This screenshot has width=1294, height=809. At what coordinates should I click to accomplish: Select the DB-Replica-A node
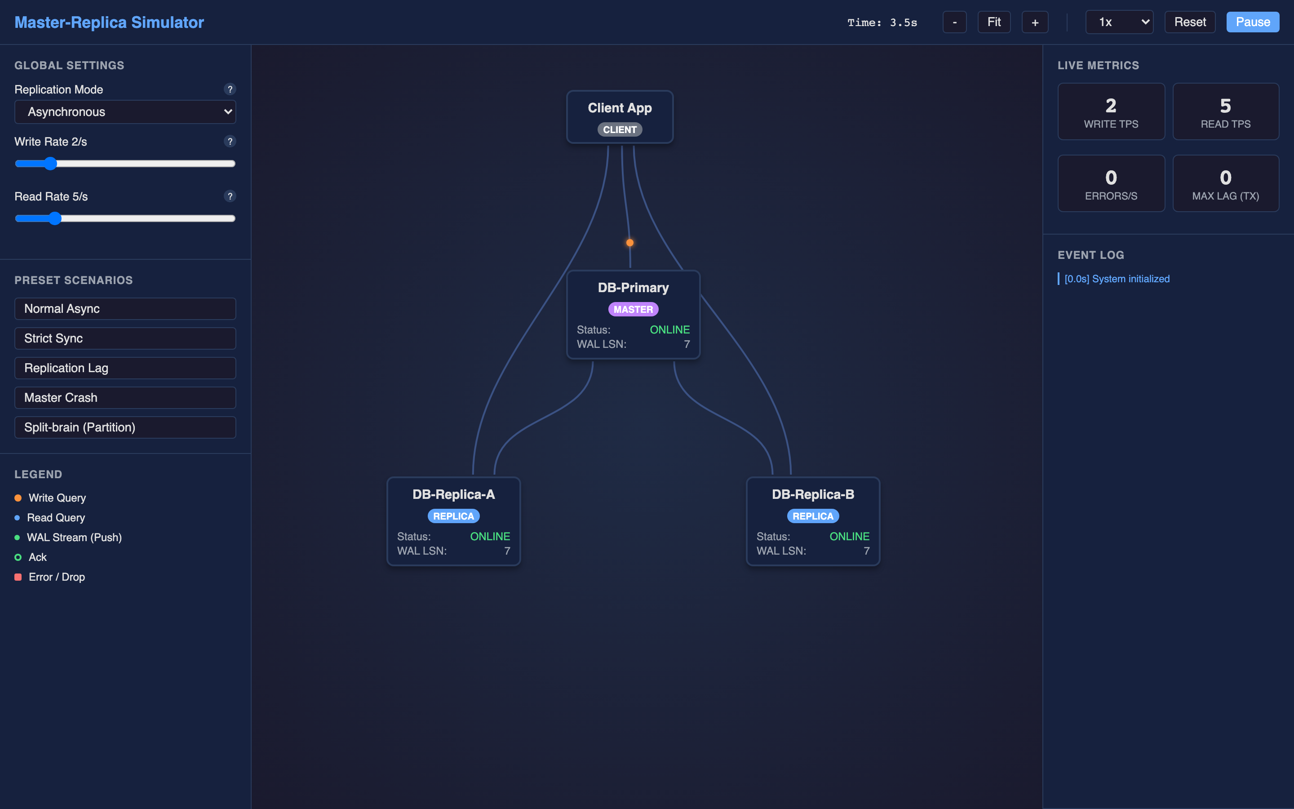pyautogui.click(x=453, y=522)
